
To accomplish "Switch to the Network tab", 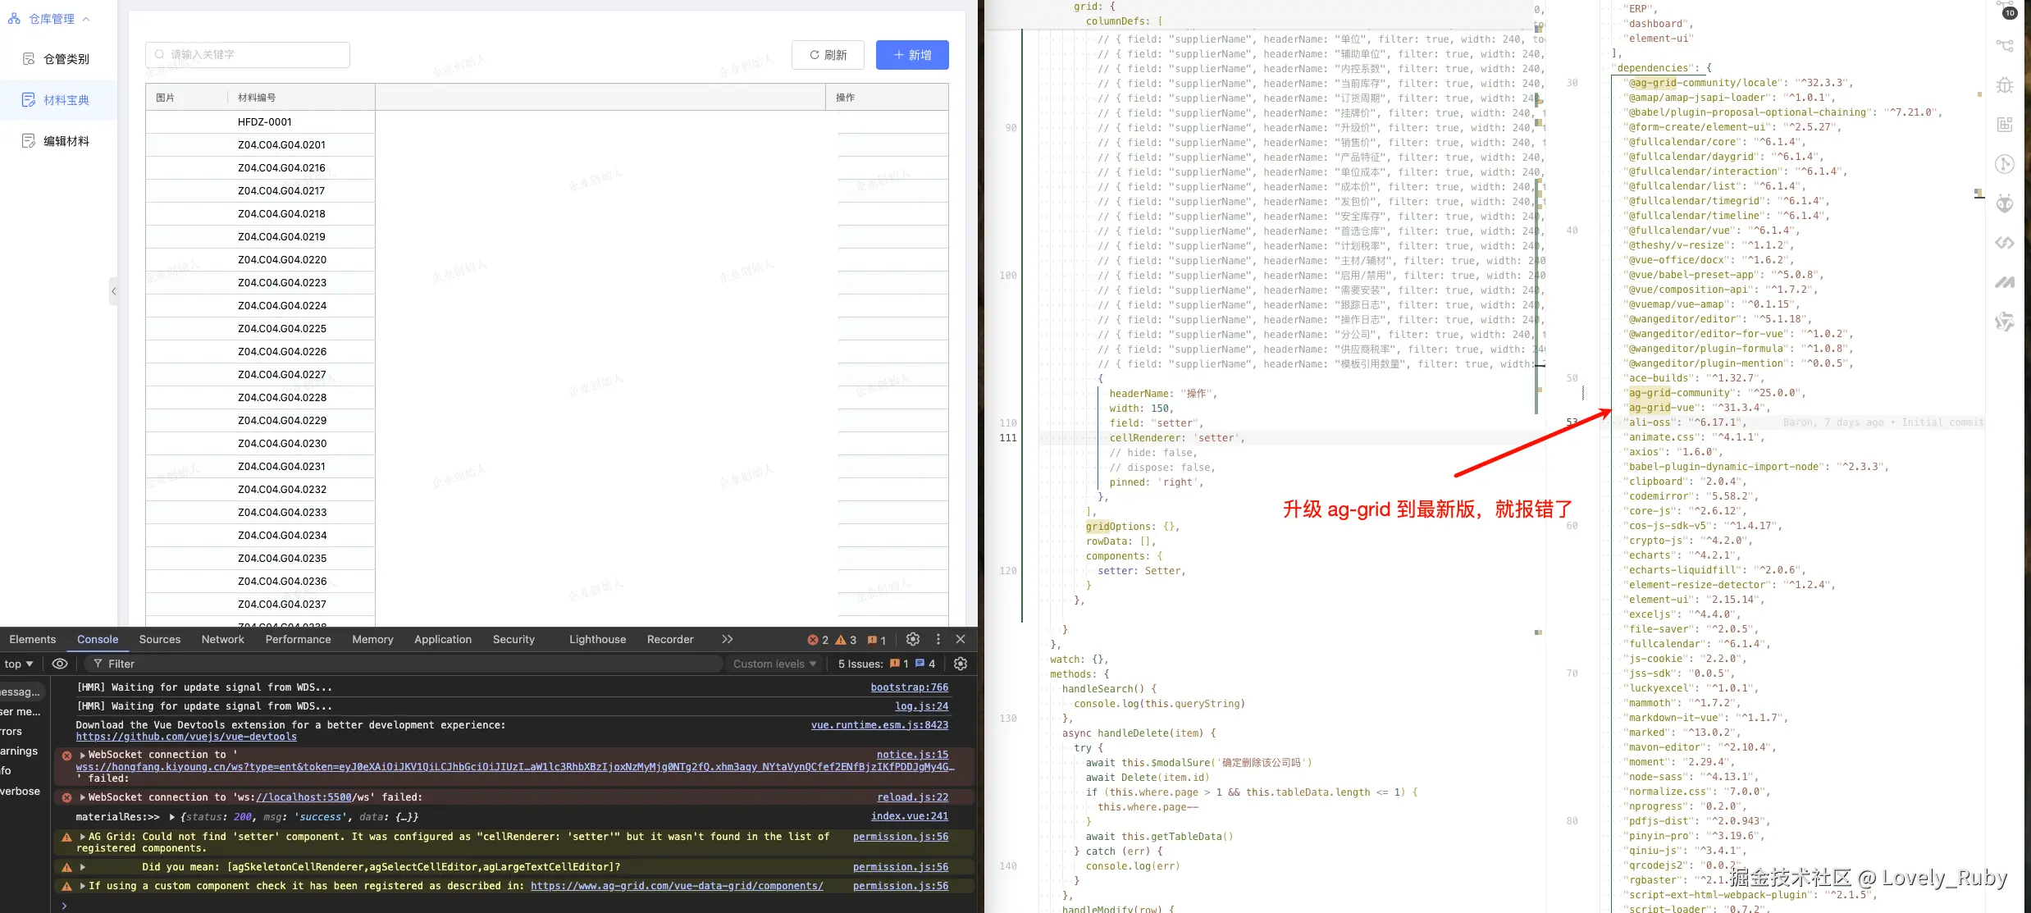I will click(x=222, y=639).
